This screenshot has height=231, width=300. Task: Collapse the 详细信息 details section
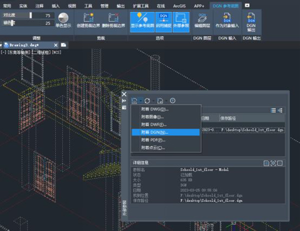(280, 163)
